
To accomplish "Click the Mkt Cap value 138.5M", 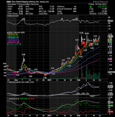I will coord(51,11).
